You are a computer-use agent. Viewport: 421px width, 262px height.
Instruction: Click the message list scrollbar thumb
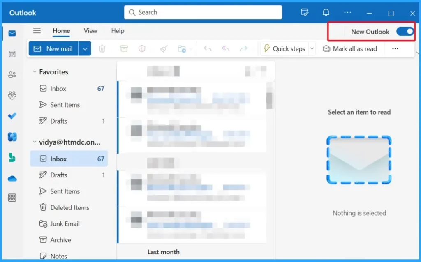270,101
